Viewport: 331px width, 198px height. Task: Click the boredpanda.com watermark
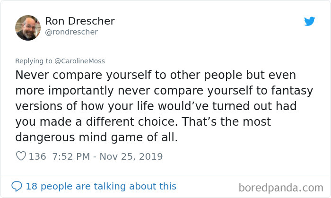[x=281, y=188]
